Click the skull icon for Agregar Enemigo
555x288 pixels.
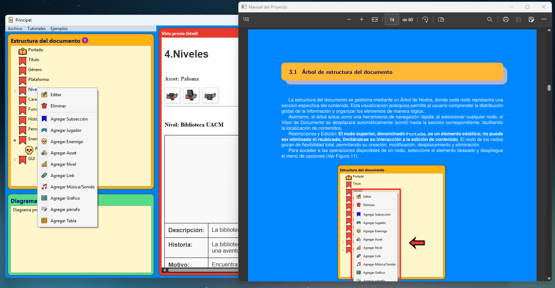coord(44,141)
